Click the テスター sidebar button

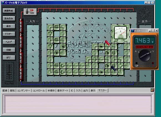9,34
